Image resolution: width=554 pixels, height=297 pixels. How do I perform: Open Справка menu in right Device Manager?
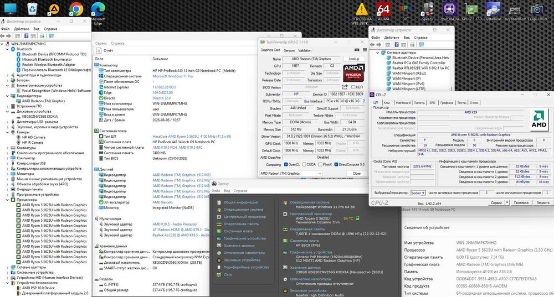pos(420,38)
